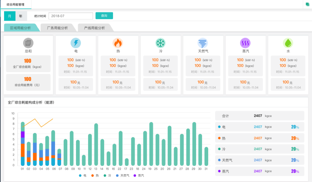This screenshot has height=182, width=312.
Task: Click the blue natural gas tornado icon
Action: [203, 43]
